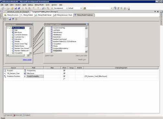
Task: Click the Save All icon in the main toolbar
Action: click(19, 8)
